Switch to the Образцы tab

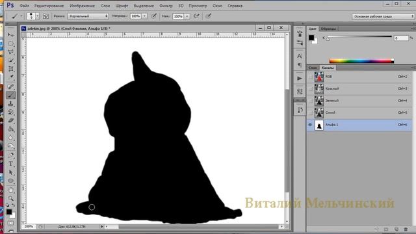(328, 29)
